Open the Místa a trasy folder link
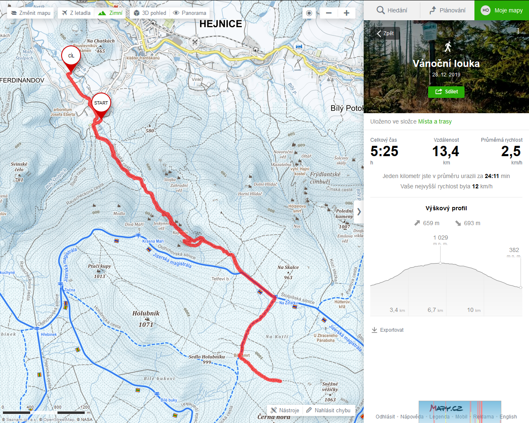Viewport: 529px width, 423px height. pos(435,121)
